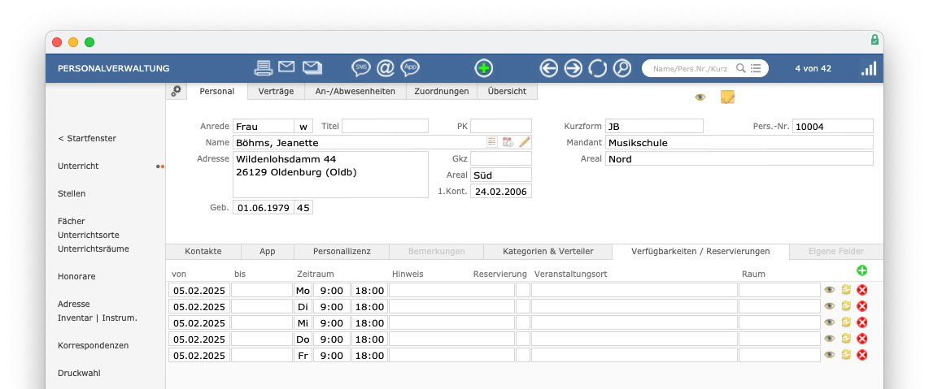The image size is (929, 389).
Task: Open Stellen in the sidebar
Action: point(72,193)
